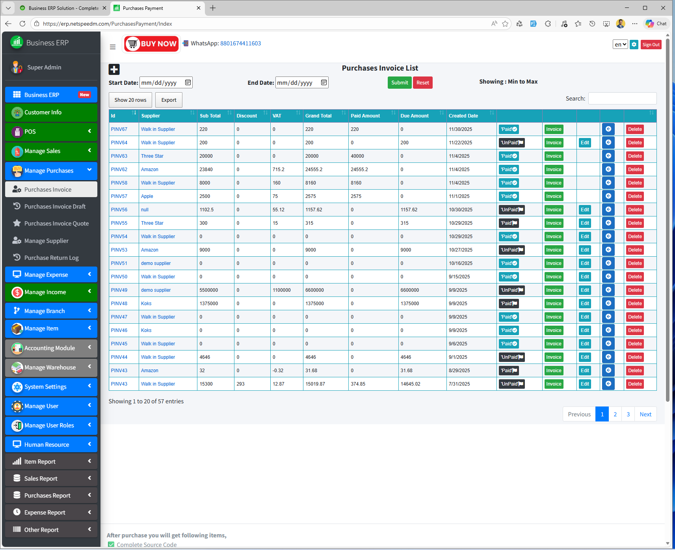Expand the Manage Sales sidebar menu
The height and width of the screenshot is (550, 675).
tap(51, 151)
